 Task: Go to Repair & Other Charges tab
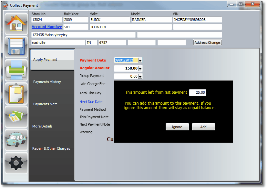tap(51, 148)
